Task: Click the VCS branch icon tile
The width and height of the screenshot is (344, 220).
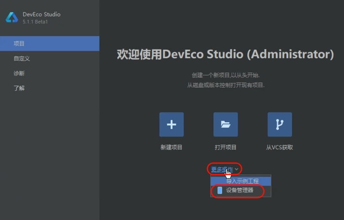Action: (x=280, y=124)
